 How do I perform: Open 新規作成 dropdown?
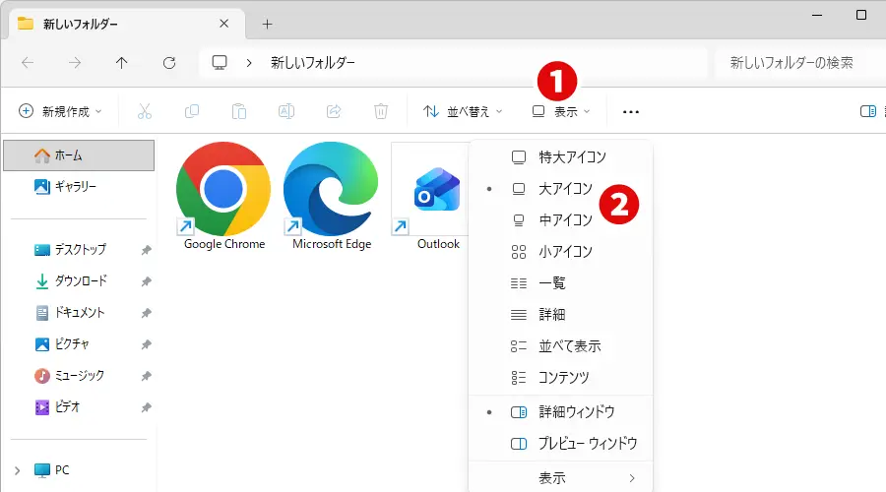coord(60,111)
